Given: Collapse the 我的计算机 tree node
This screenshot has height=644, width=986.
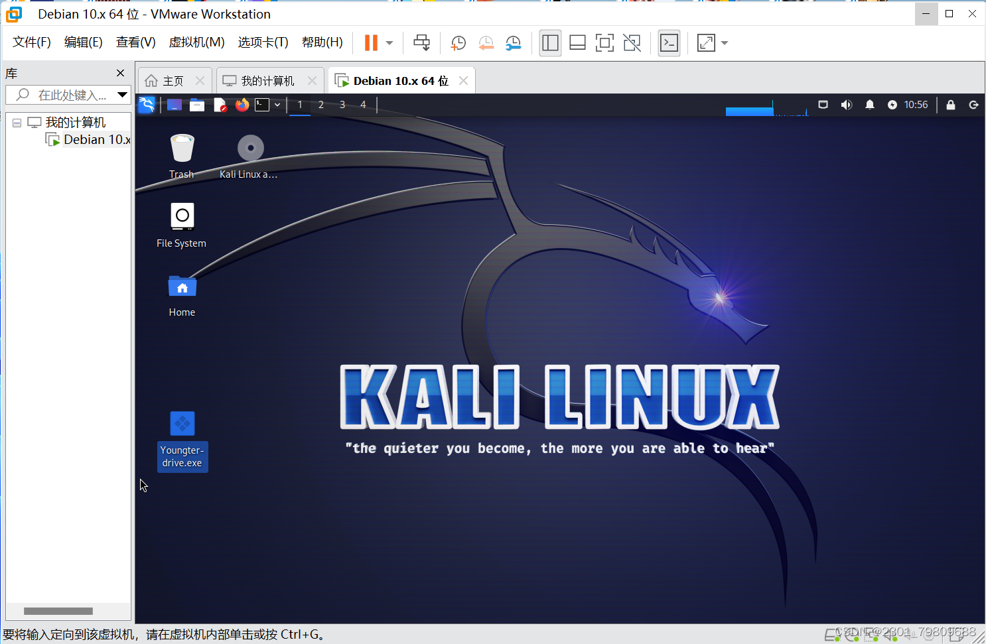Looking at the screenshot, I should [17, 123].
